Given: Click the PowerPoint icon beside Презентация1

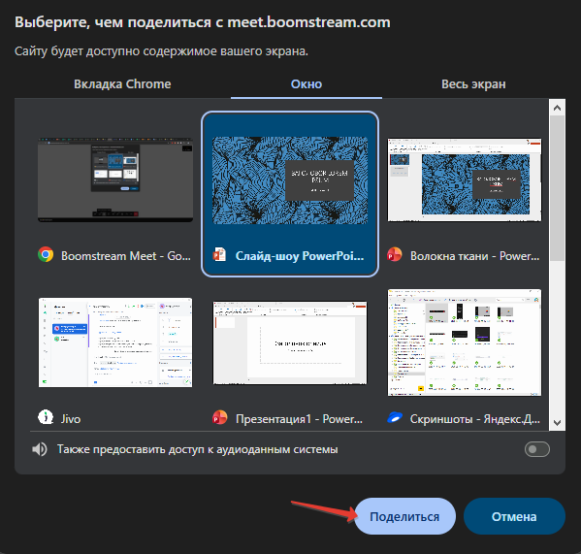Looking at the screenshot, I should pos(220,417).
